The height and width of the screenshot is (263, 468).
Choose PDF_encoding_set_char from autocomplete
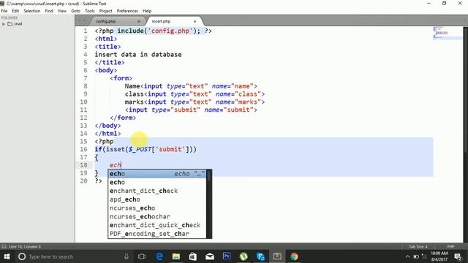click(x=157, y=234)
